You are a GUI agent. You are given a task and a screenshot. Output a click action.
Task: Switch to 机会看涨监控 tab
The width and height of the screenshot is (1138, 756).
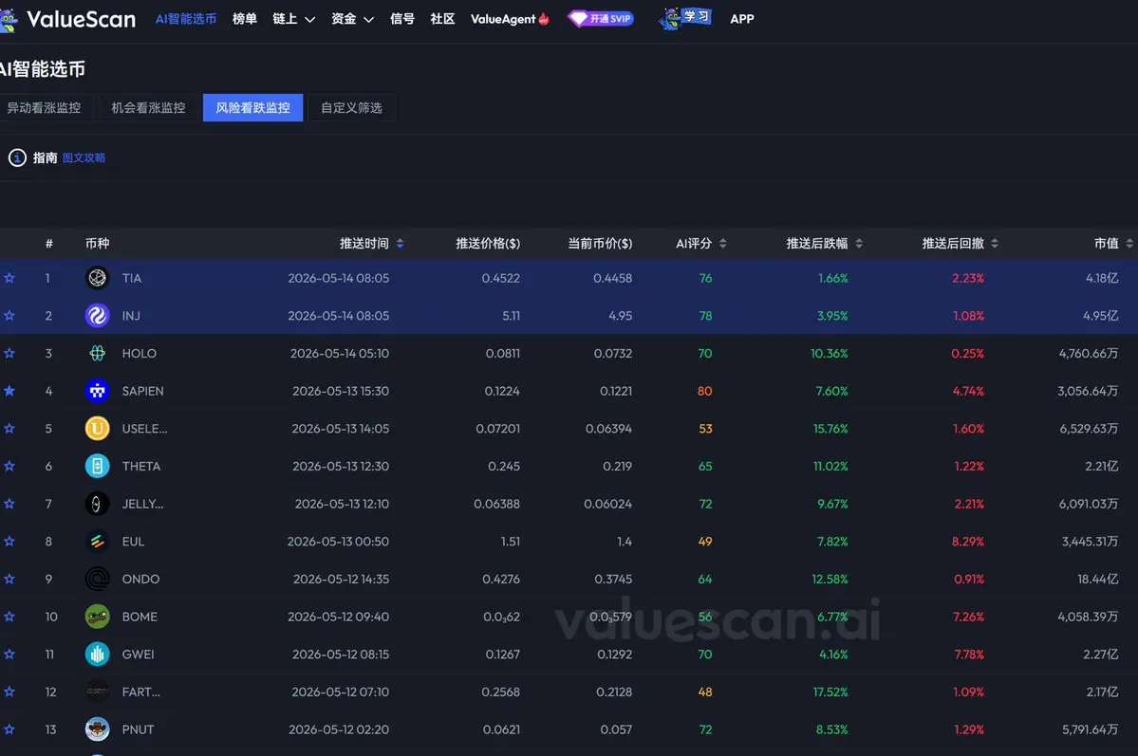pos(148,107)
